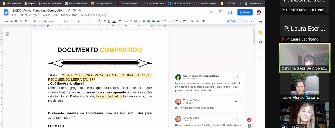The width and height of the screenshot is (335, 128).
Task: Open the Help menu
Action: click(75, 15)
